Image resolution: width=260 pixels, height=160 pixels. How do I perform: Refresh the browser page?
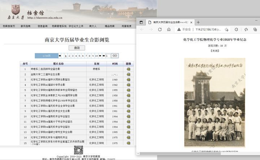pyautogui.click(x=160, y=30)
